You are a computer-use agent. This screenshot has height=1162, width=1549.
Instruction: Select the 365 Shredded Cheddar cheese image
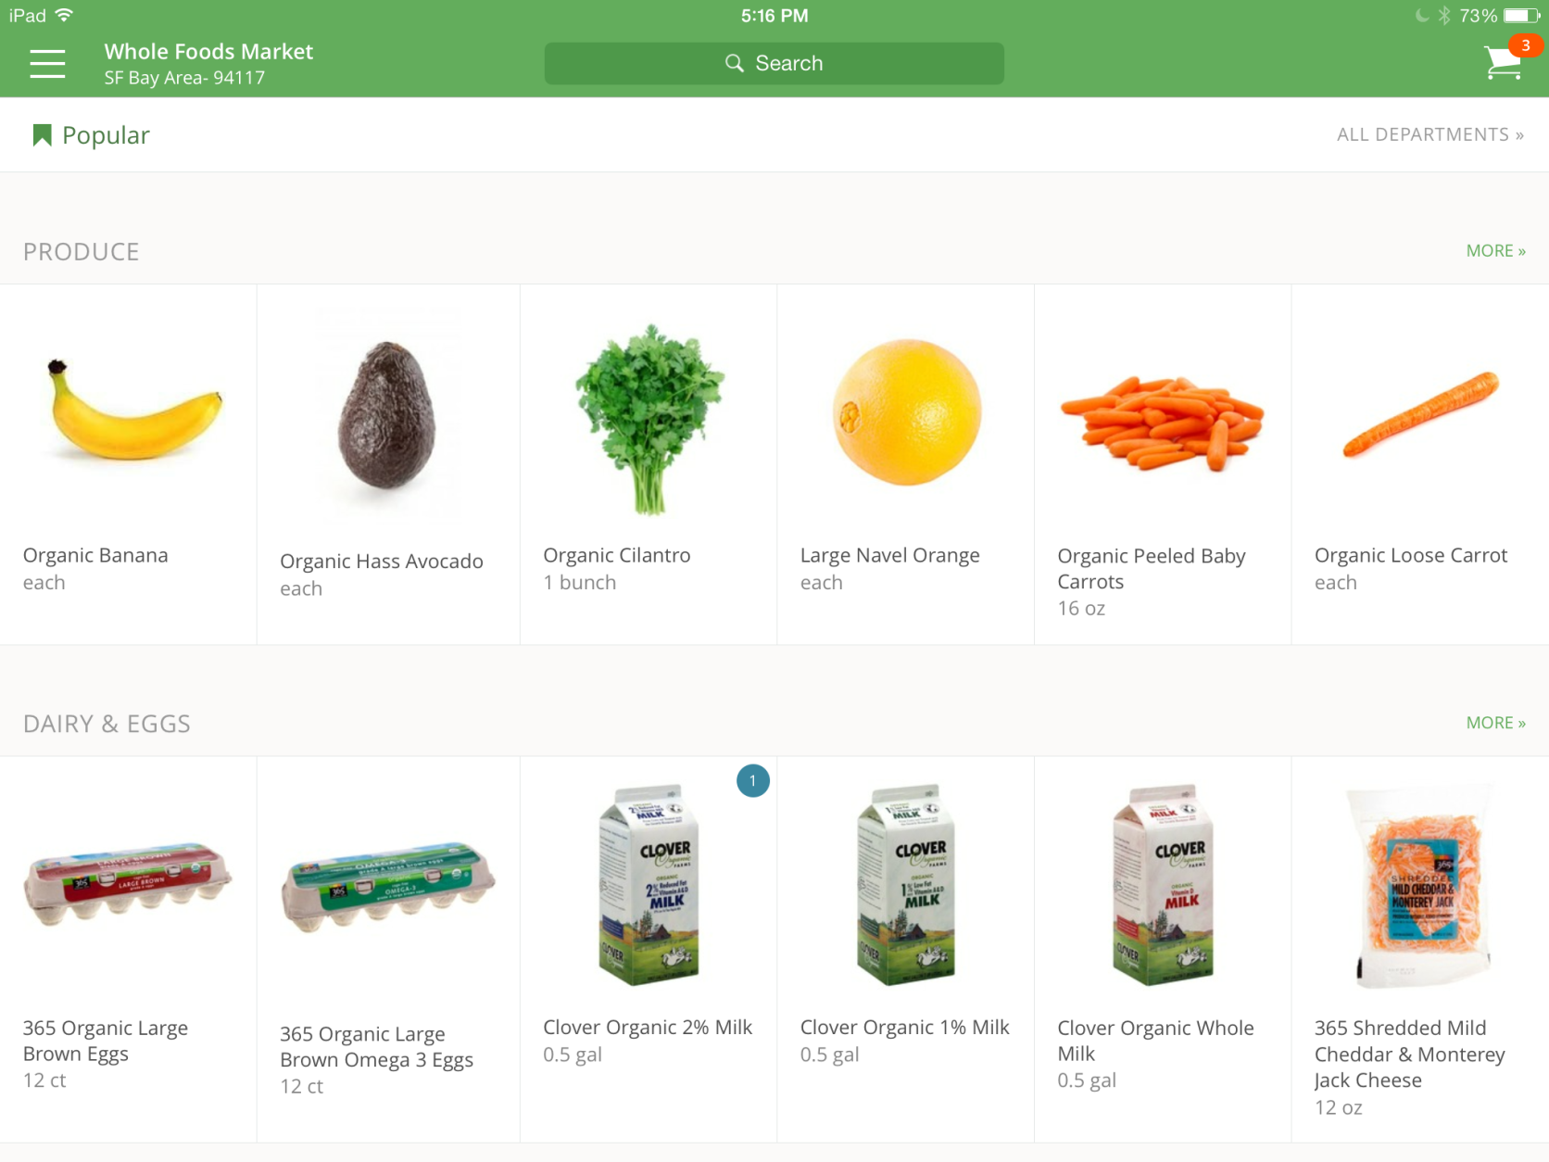pyautogui.click(x=1419, y=886)
